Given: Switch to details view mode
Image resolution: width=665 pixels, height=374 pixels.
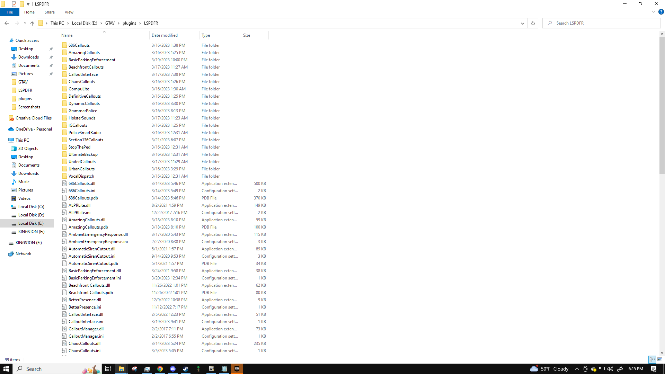Looking at the screenshot, I should point(652,359).
